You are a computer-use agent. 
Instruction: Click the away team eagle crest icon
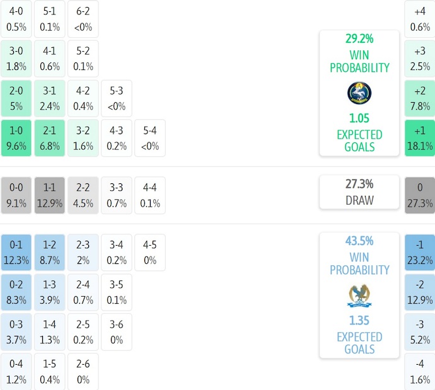pos(359,295)
